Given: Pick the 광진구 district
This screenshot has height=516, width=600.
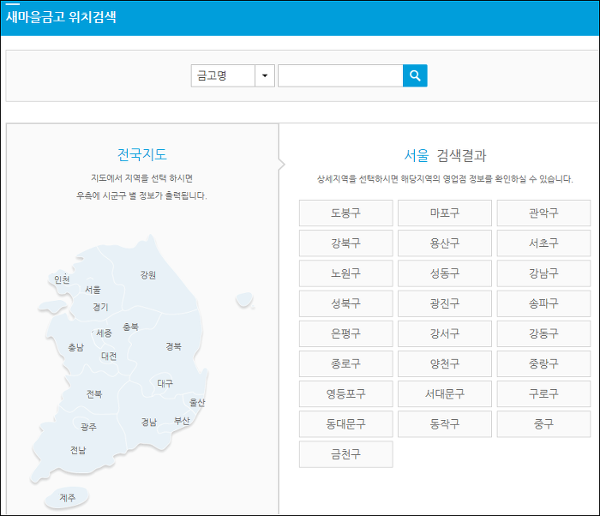Looking at the screenshot, I should tap(445, 303).
